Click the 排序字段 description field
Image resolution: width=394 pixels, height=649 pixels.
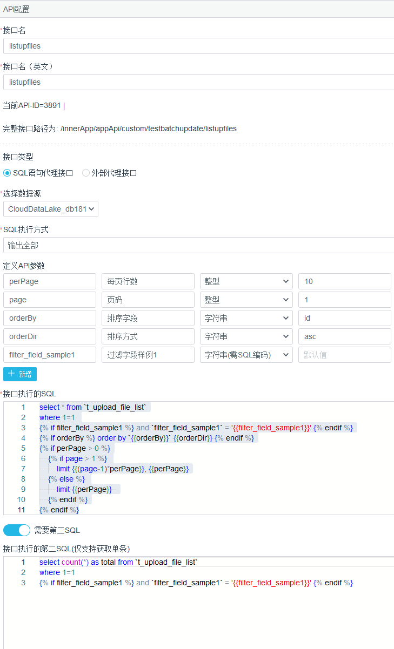[148, 318]
